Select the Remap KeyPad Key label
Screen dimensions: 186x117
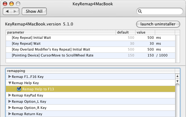click(x=27, y=95)
